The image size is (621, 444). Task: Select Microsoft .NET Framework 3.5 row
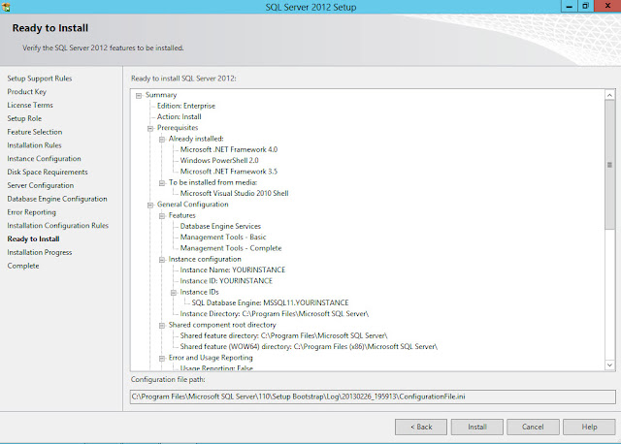229,172
